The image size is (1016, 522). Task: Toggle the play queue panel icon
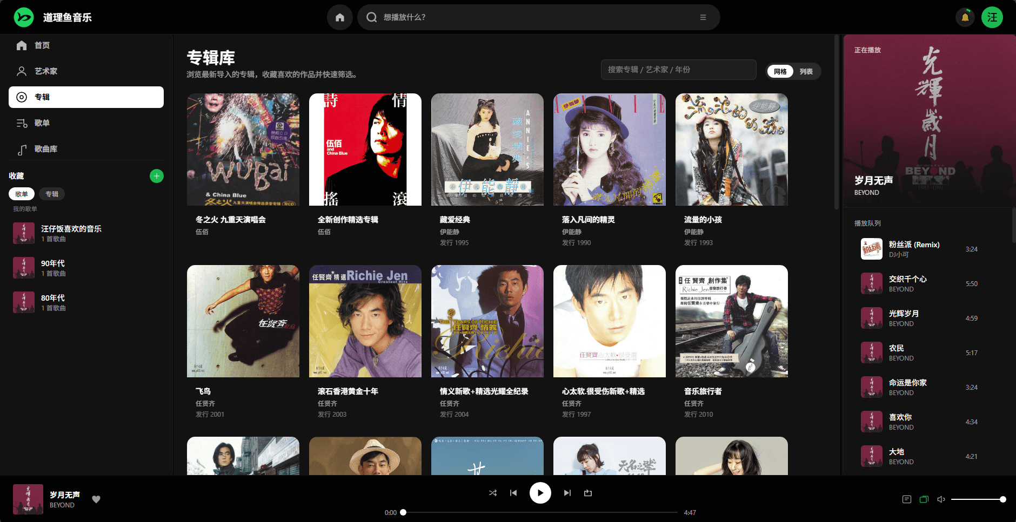pyautogui.click(x=924, y=499)
